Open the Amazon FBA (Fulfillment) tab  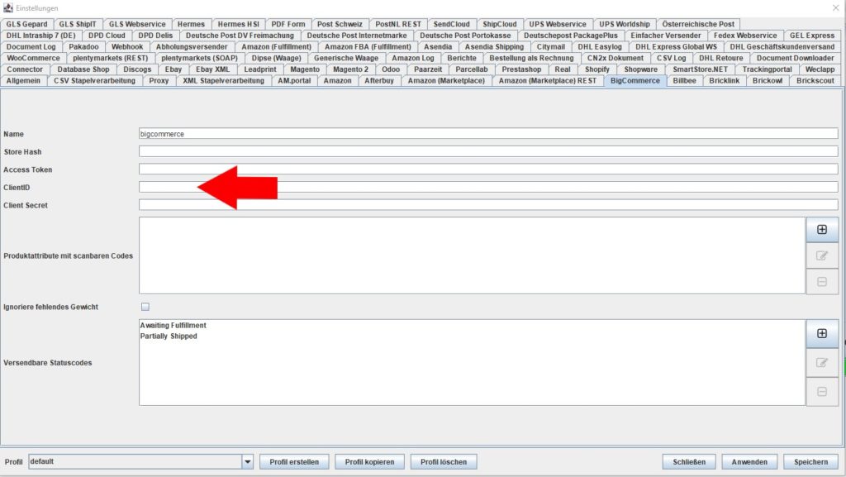point(368,46)
